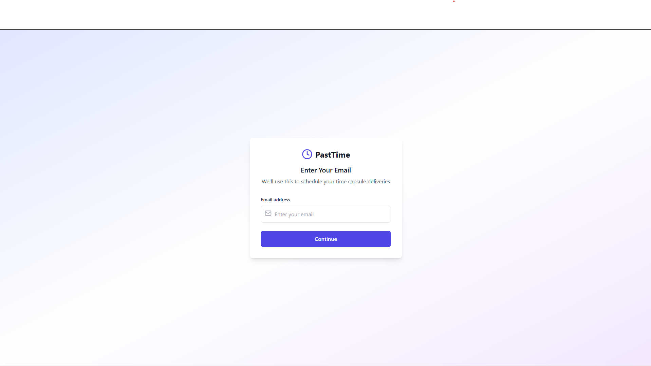This screenshot has height=366, width=651.
Task: Click the PastTime clock logo icon
Action: pyautogui.click(x=307, y=154)
